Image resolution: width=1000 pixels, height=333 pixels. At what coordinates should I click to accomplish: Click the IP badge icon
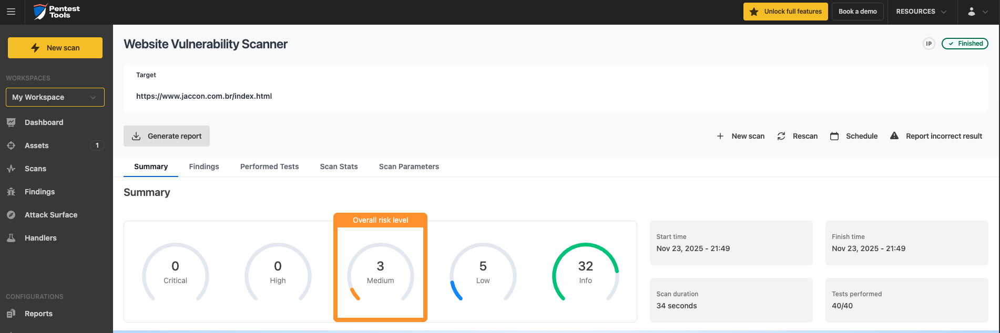pos(929,44)
